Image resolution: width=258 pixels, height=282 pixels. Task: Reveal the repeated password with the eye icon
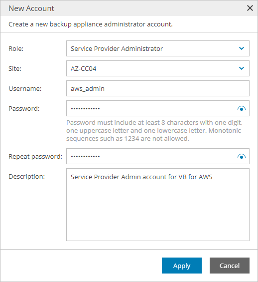point(242,156)
